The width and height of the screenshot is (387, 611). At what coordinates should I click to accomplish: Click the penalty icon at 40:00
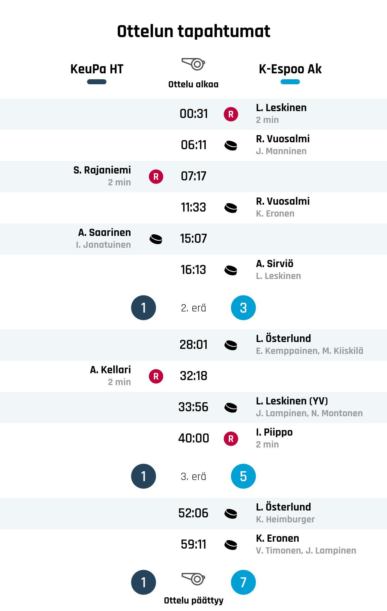pos(231,439)
